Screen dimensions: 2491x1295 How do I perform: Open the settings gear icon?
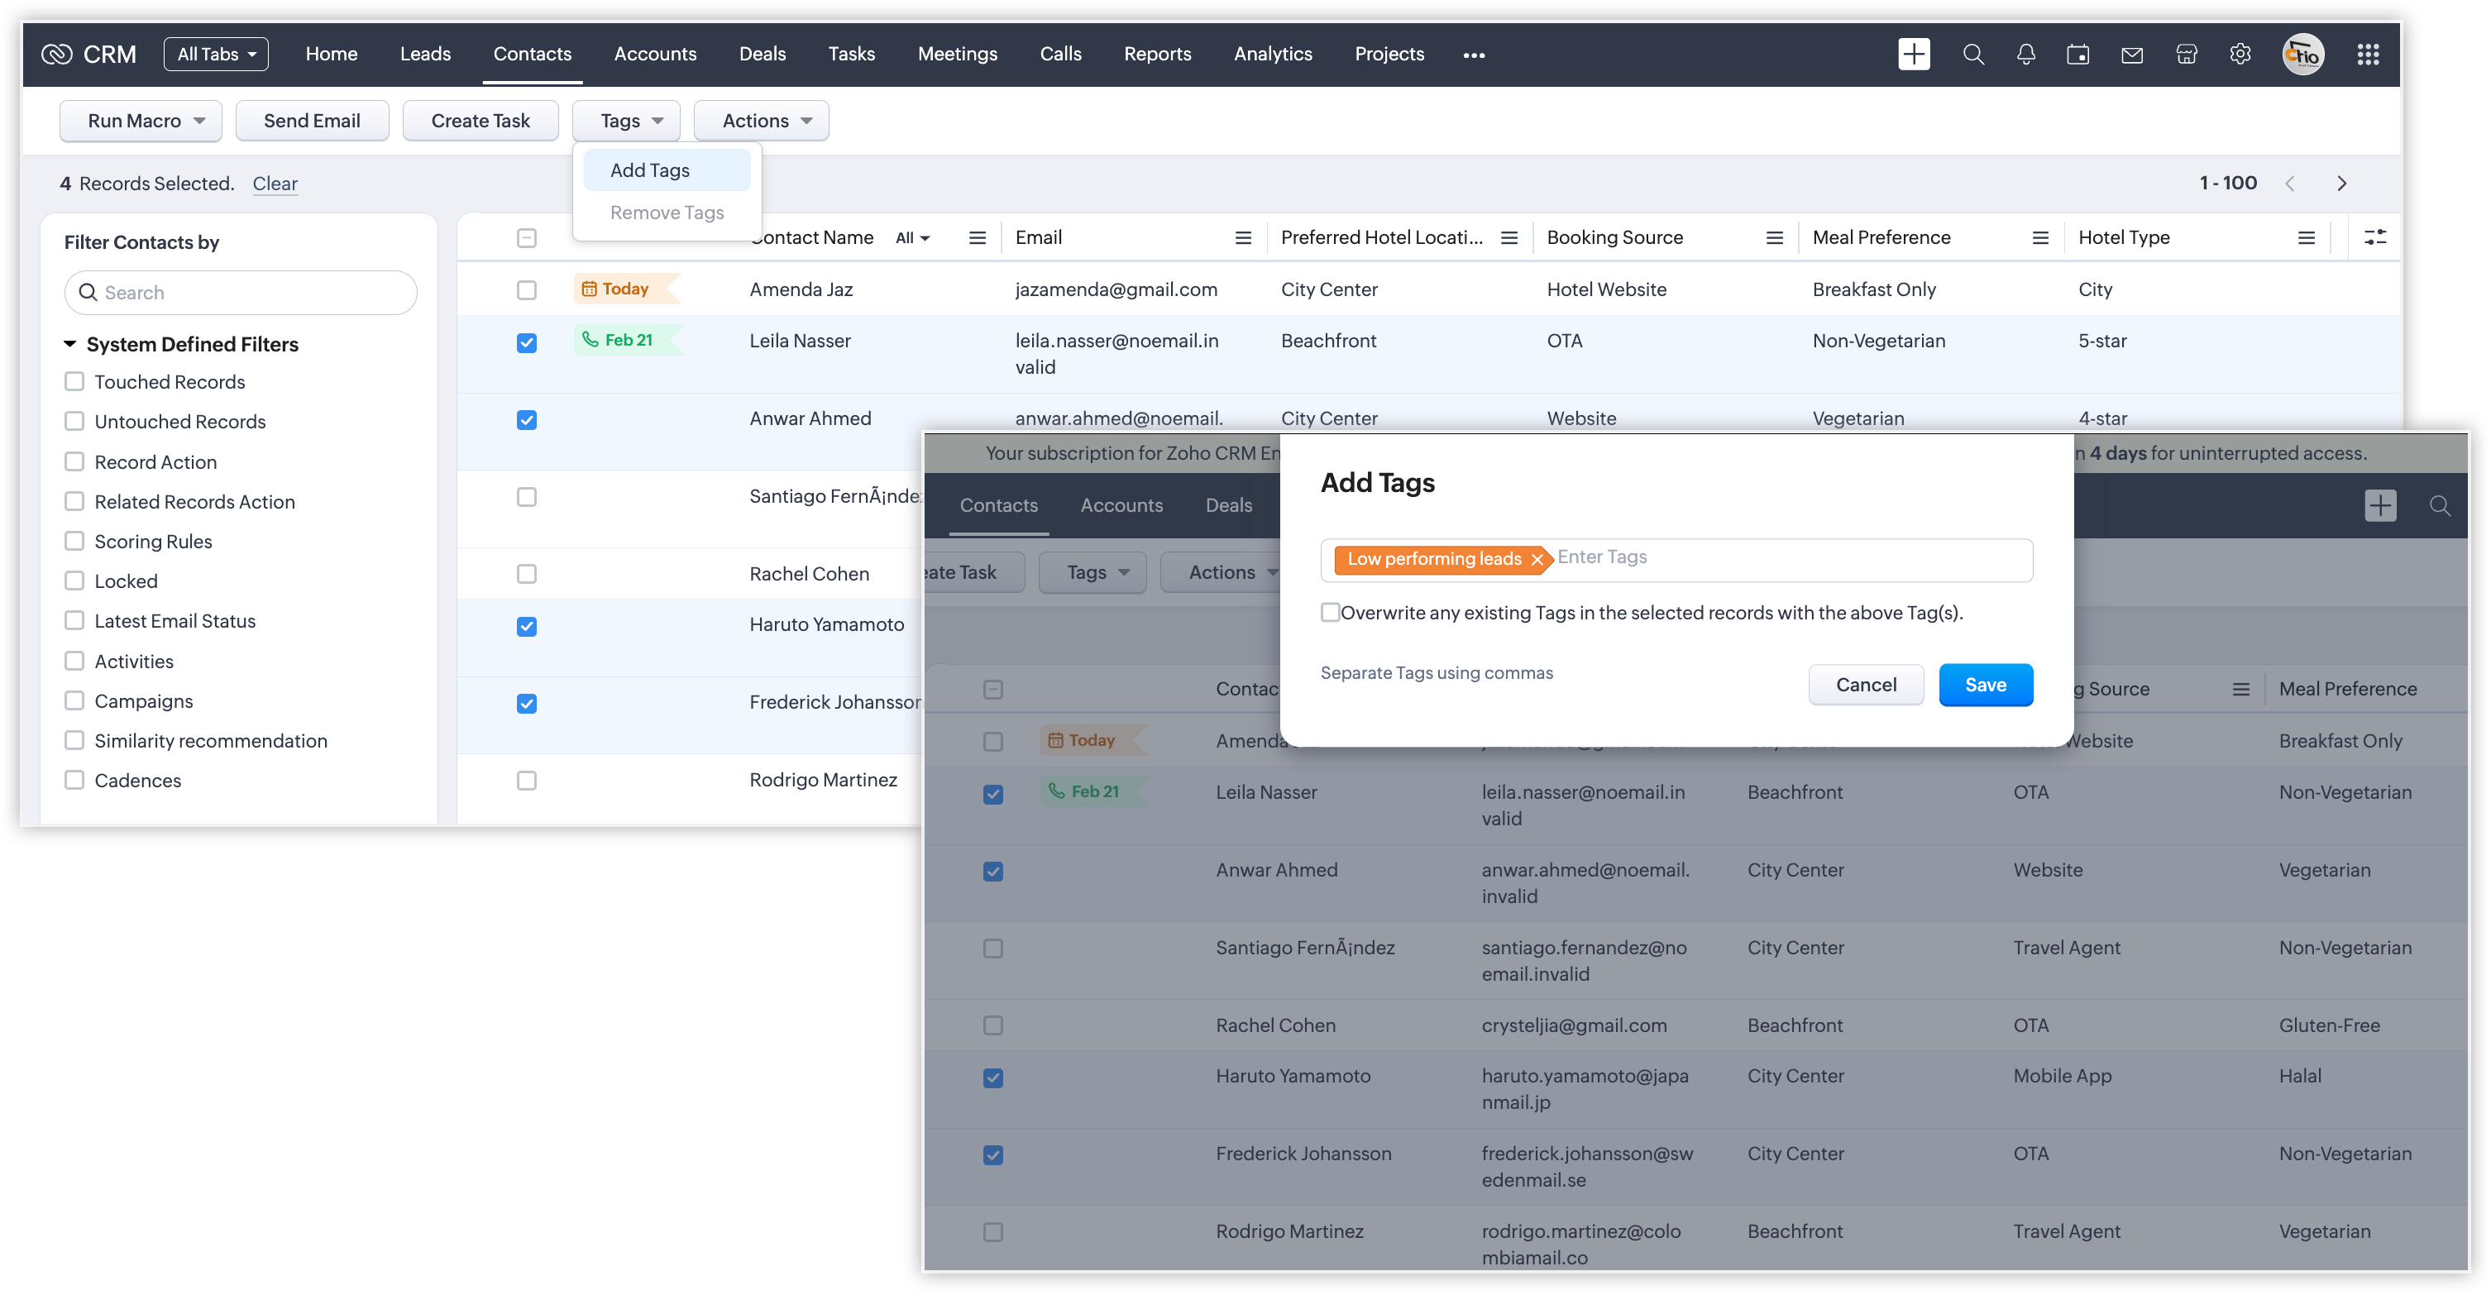point(2240,54)
